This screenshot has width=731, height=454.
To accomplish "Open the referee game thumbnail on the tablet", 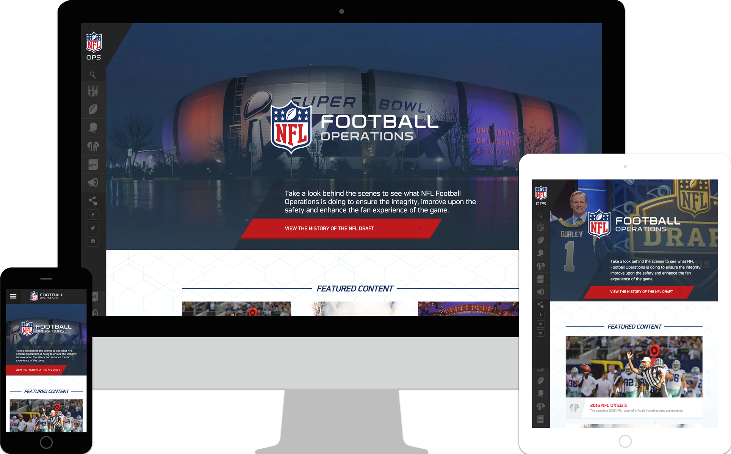I will click(x=634, y=367).
